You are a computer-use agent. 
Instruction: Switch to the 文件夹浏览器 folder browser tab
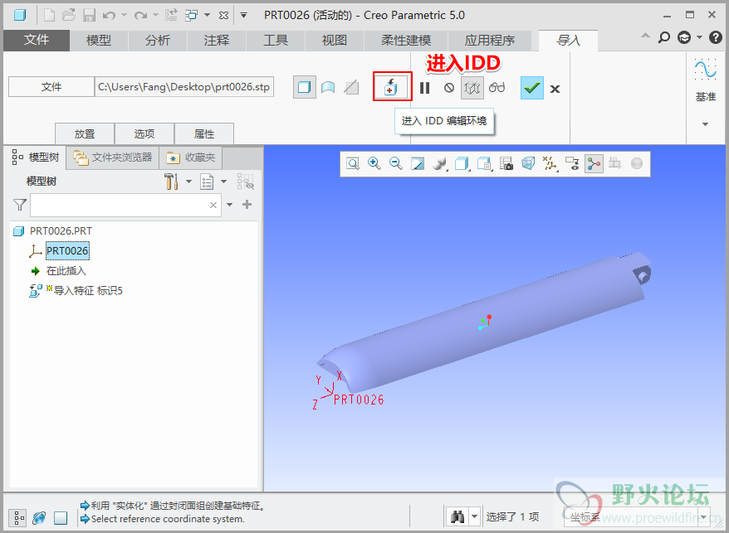point(113,157)
